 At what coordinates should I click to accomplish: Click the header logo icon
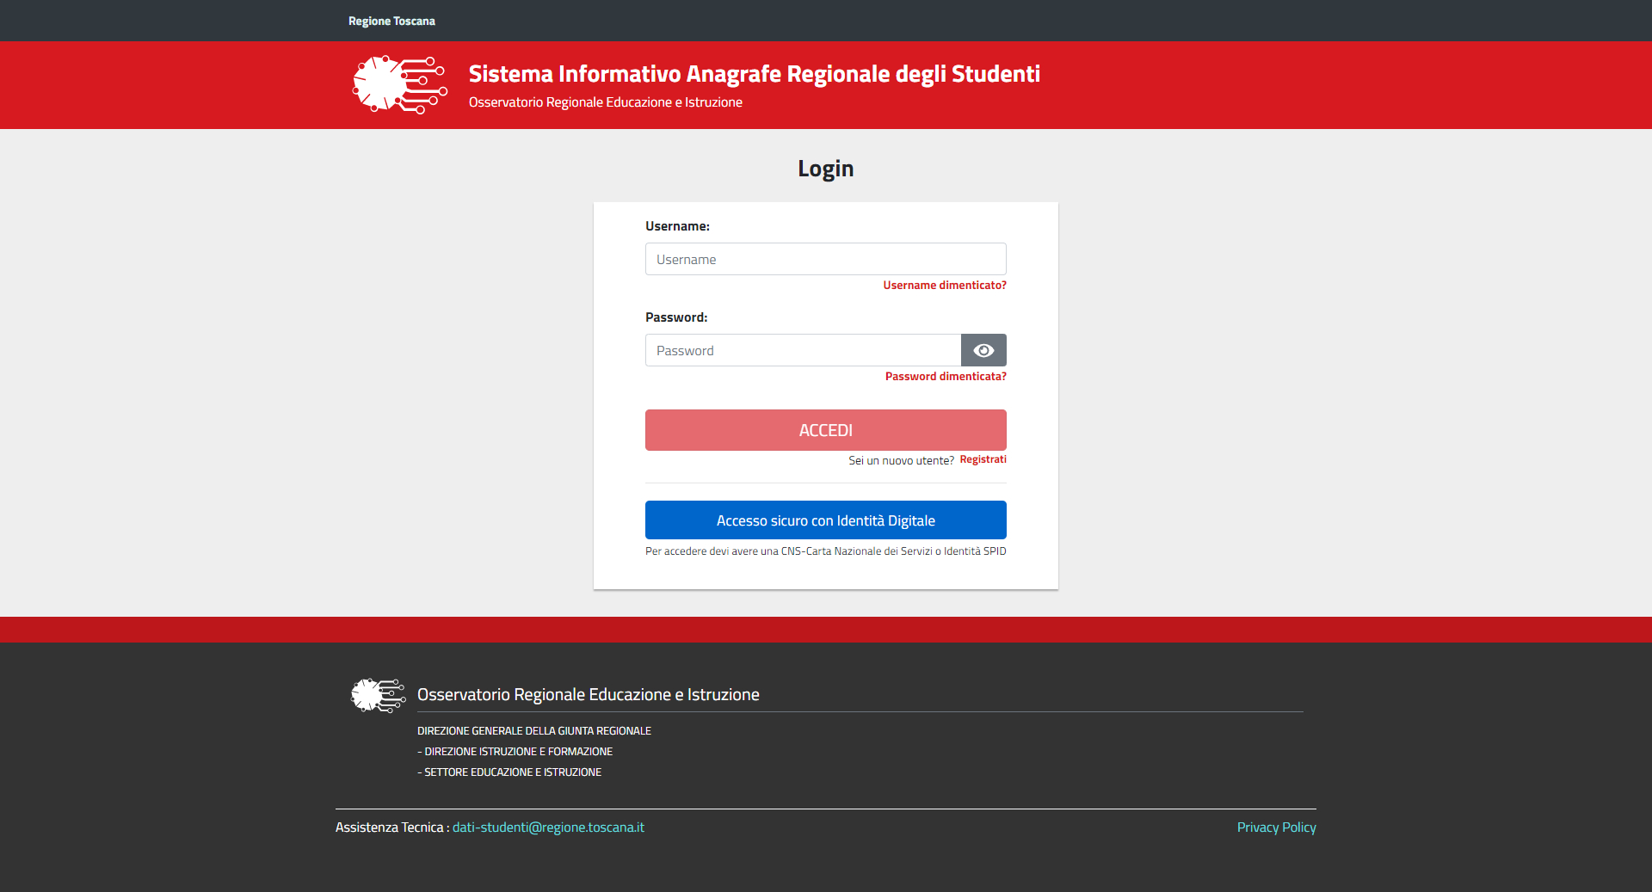399,85
